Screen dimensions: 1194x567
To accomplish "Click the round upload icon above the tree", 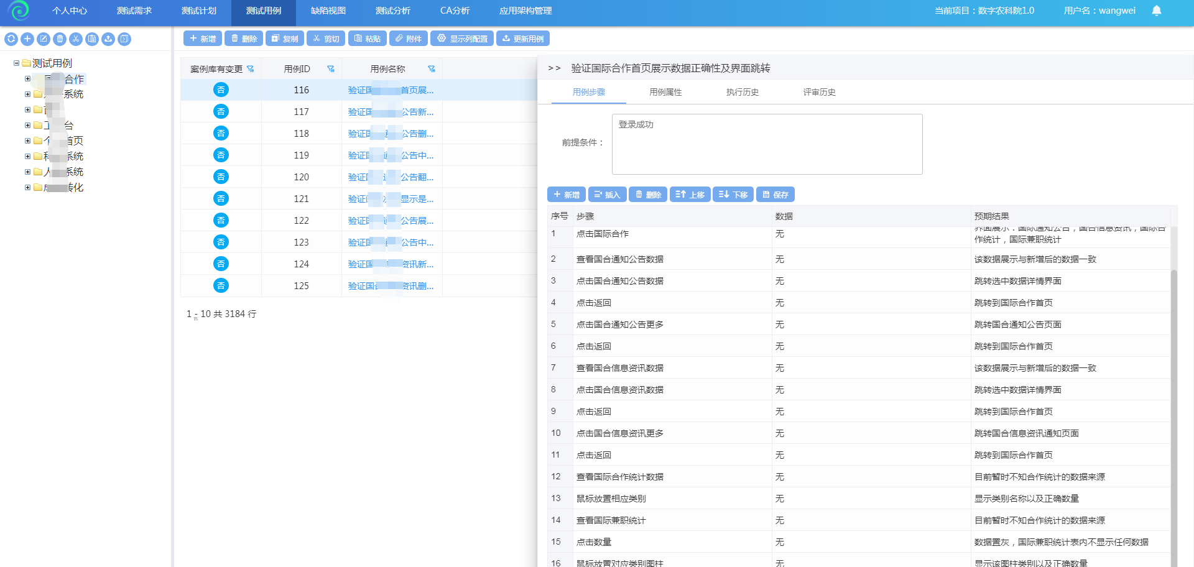I will [x=108, y=39].
